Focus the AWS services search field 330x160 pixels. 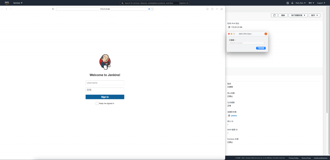click(155, 3)
